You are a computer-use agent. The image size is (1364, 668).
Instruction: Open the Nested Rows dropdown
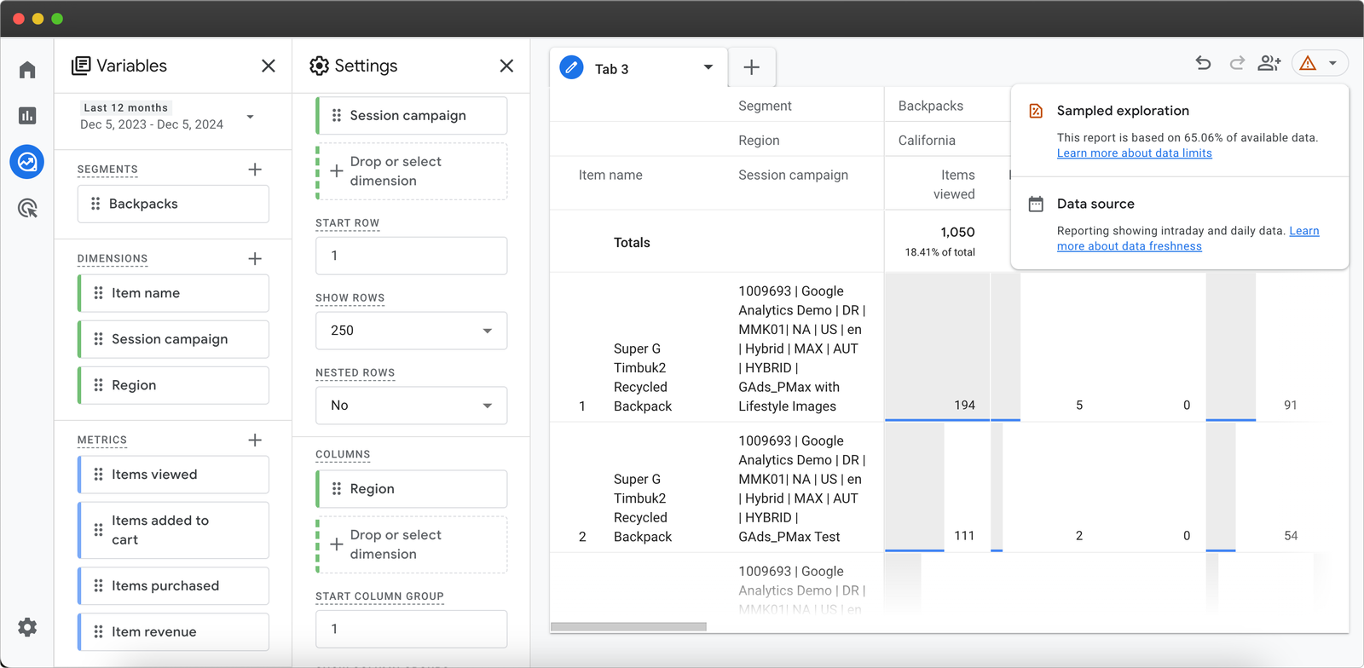coord(411,406)
